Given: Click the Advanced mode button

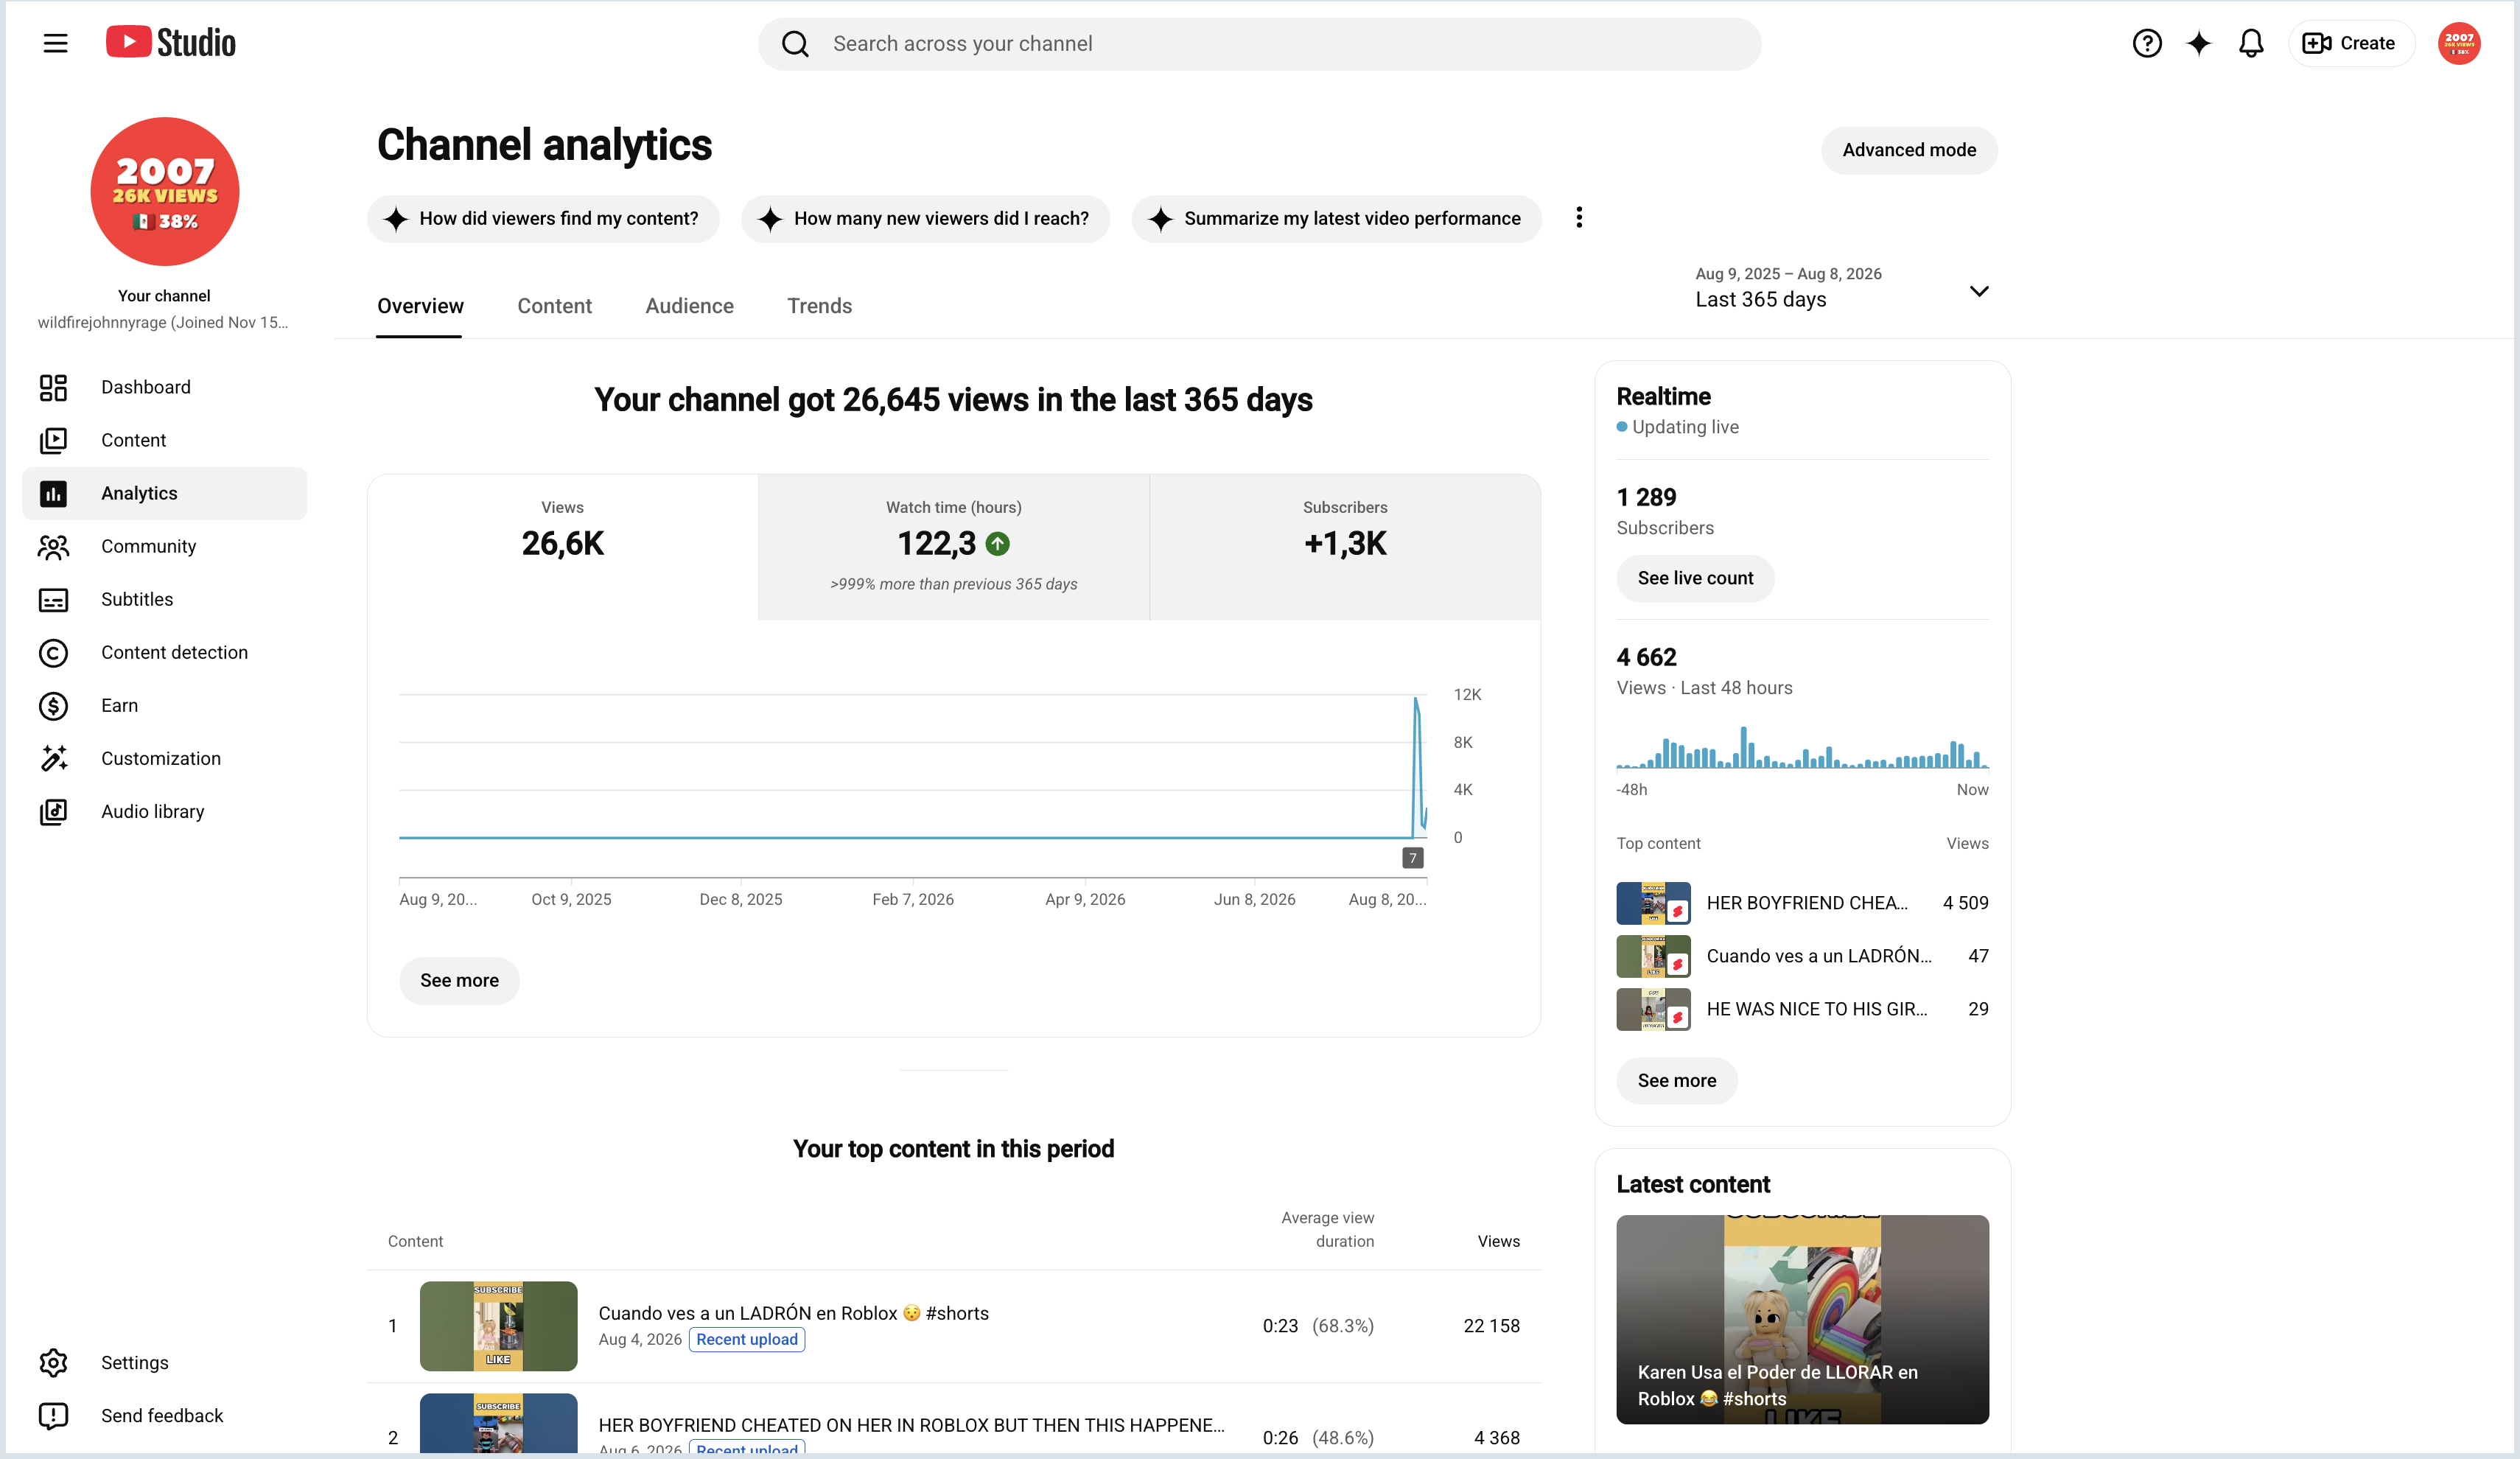Looking at the screenshot, I should pos(1909,150).
